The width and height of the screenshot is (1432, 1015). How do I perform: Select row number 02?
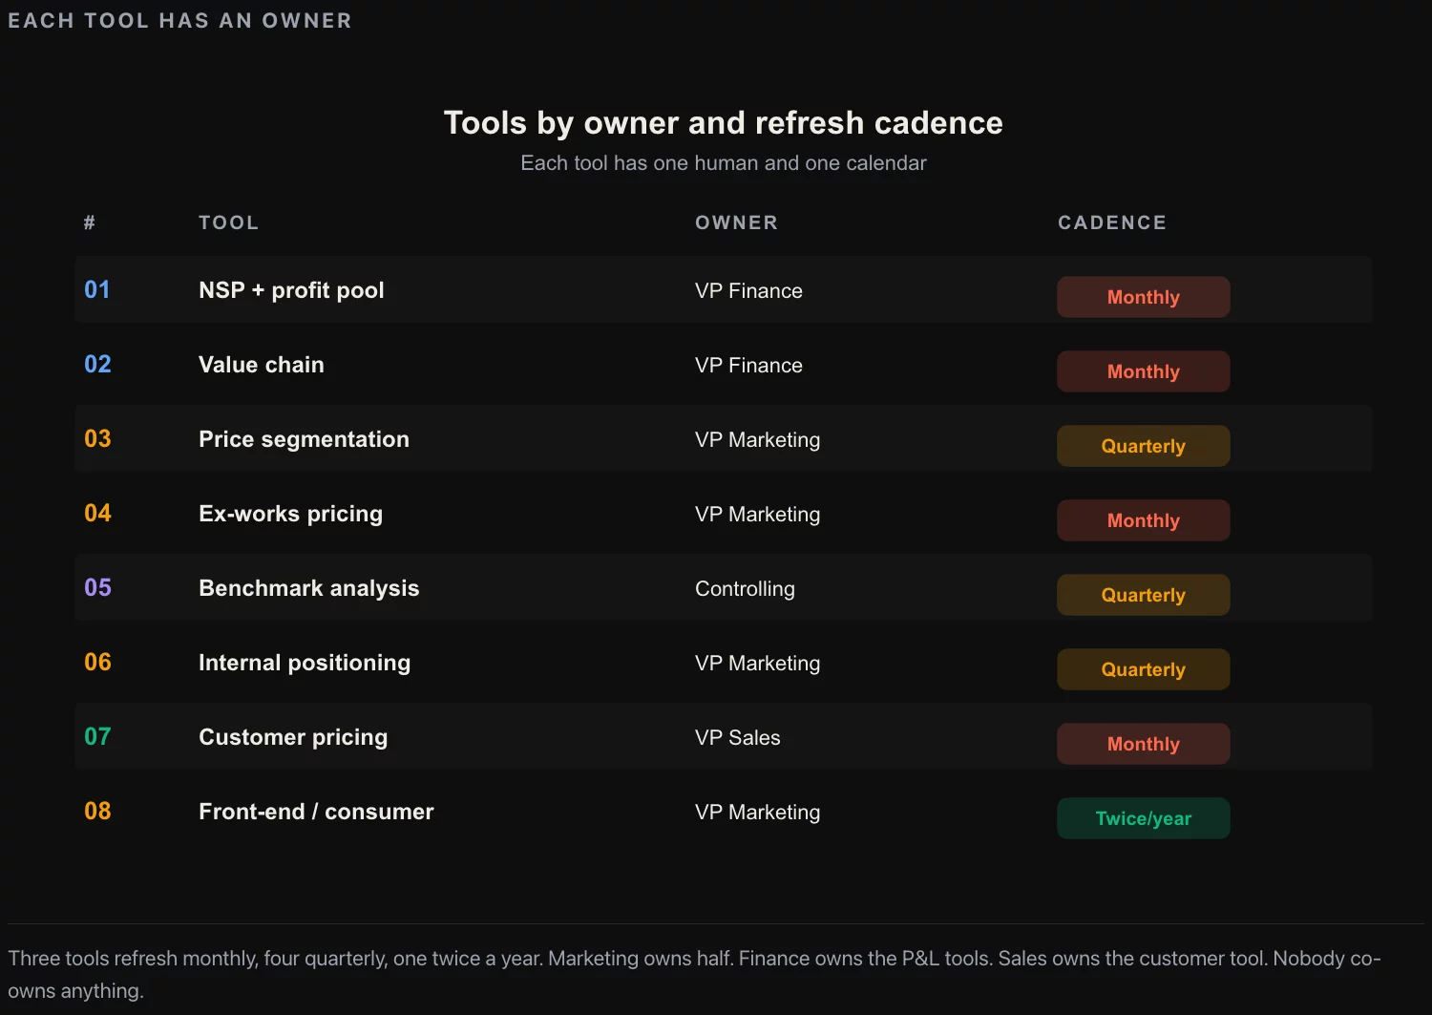pos(97,364)
